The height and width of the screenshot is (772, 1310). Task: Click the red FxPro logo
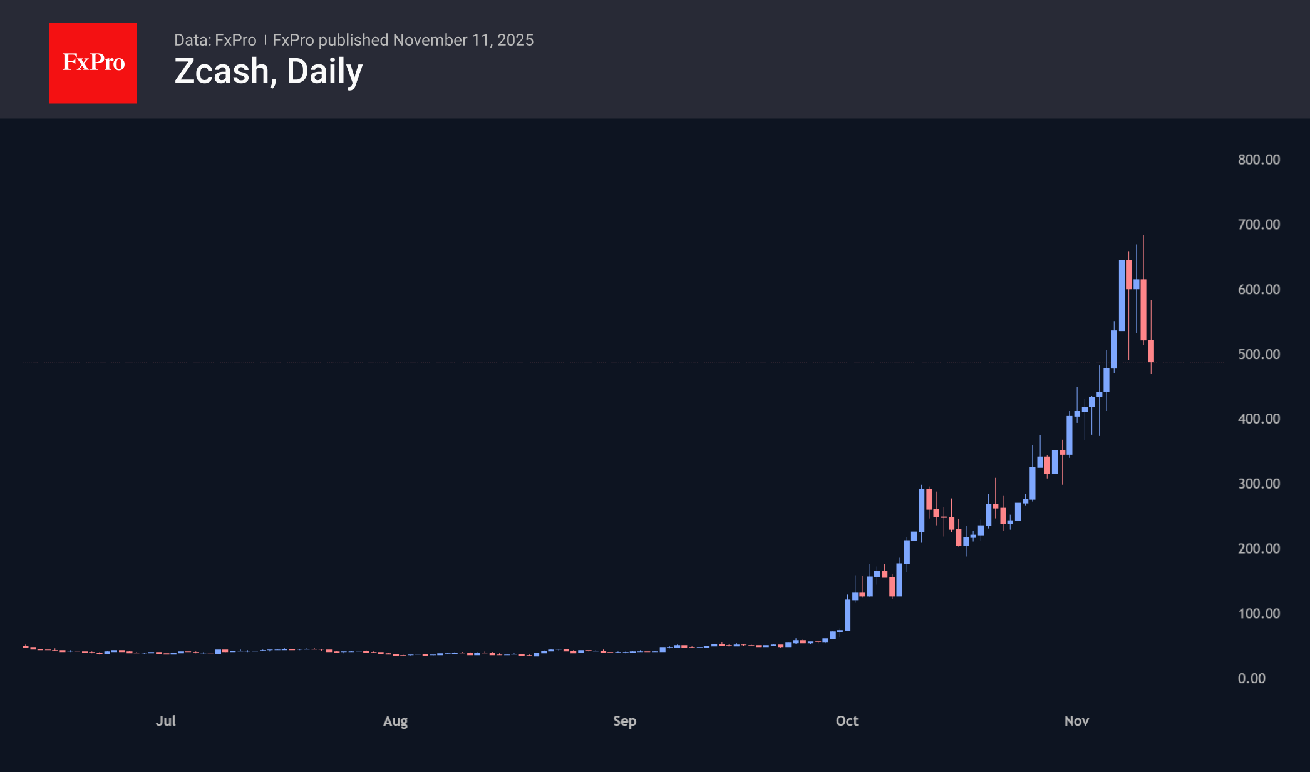tap(93, 63)
